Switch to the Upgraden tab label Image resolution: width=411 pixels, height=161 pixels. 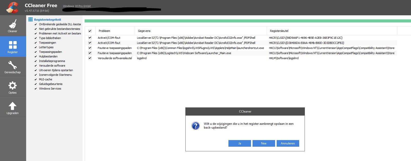pos(13,113)
